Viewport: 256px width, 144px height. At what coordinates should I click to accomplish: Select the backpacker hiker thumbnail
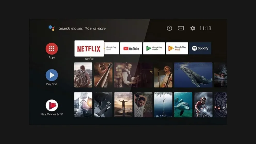[83, 75]
